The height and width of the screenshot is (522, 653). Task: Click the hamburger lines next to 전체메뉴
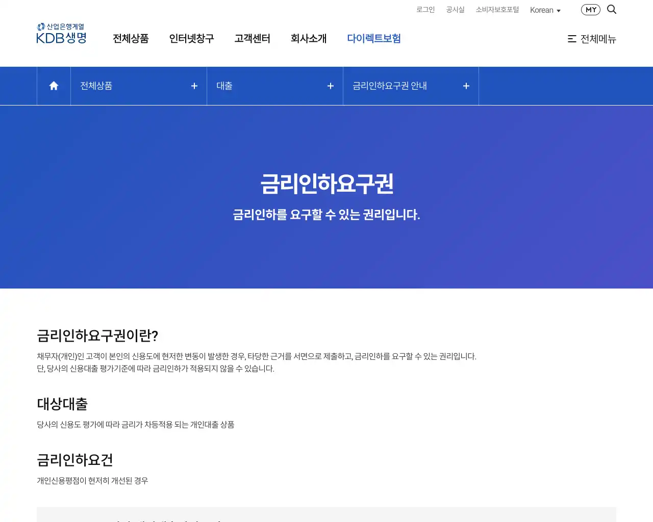[x=571, y=39]
